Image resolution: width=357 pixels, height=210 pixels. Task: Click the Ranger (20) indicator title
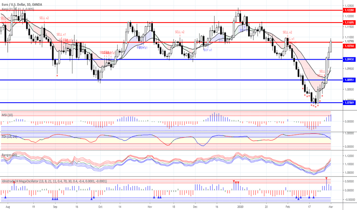coord(9,155)
